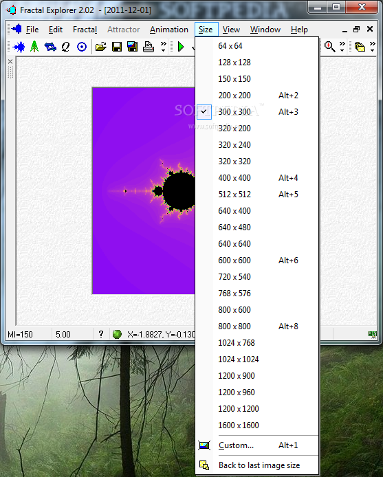
Task: Select 640 x 480 size
Action: tap(257, 228)
